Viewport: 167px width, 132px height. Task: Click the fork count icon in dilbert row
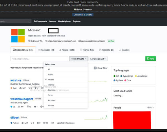31,123
